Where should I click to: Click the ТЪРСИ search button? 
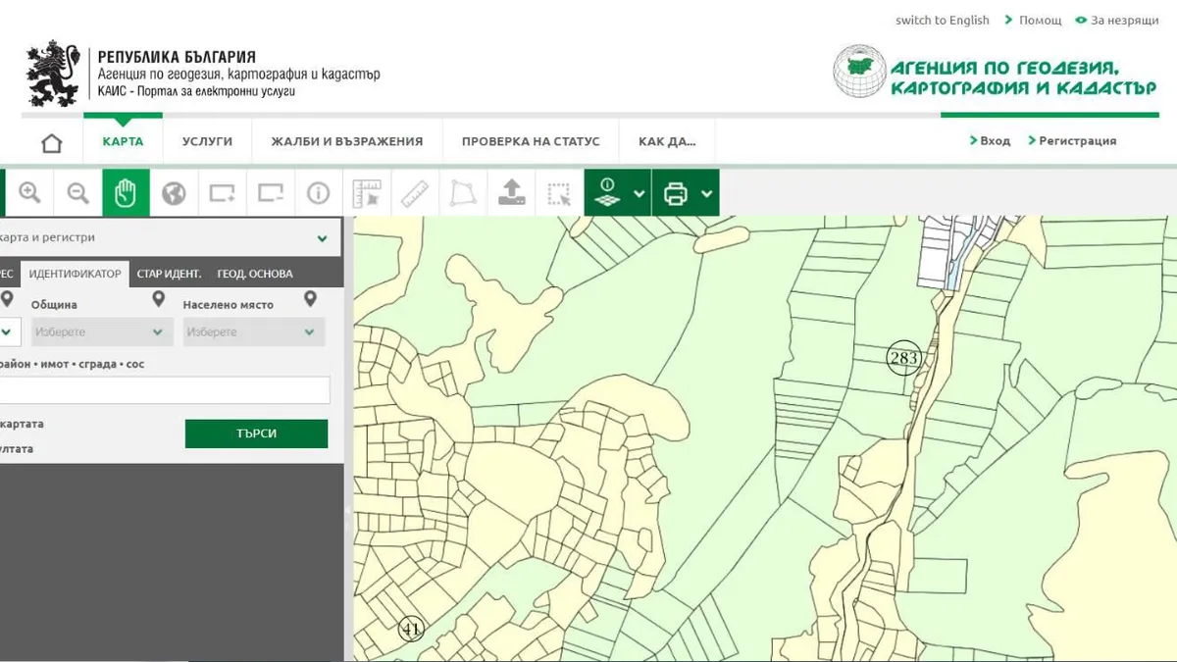pos(256,433)
